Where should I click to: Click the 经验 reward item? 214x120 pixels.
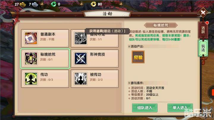(x=138, y=57)
